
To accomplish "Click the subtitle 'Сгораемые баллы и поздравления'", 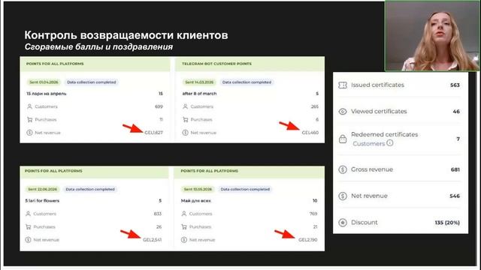I will [98, 46].
